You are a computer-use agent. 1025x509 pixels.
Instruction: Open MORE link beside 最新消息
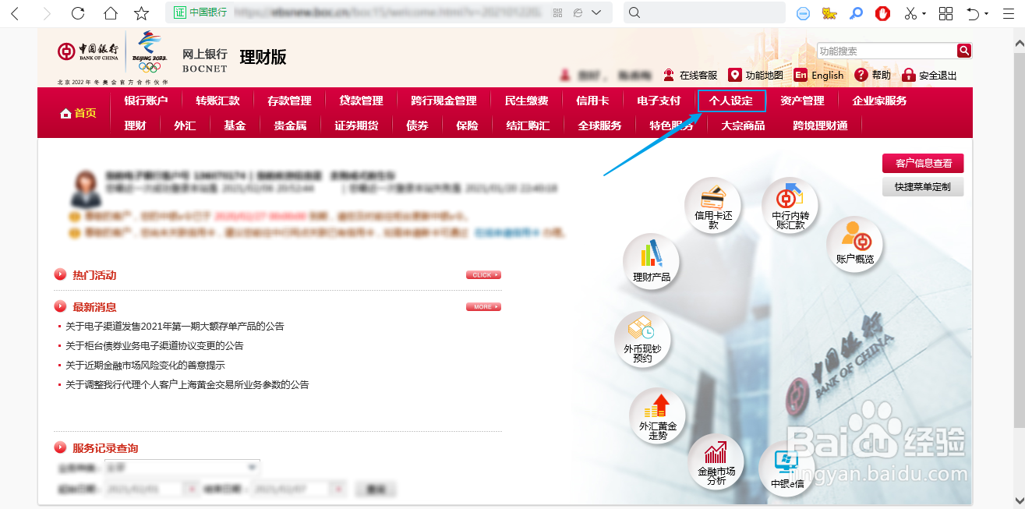482,306
